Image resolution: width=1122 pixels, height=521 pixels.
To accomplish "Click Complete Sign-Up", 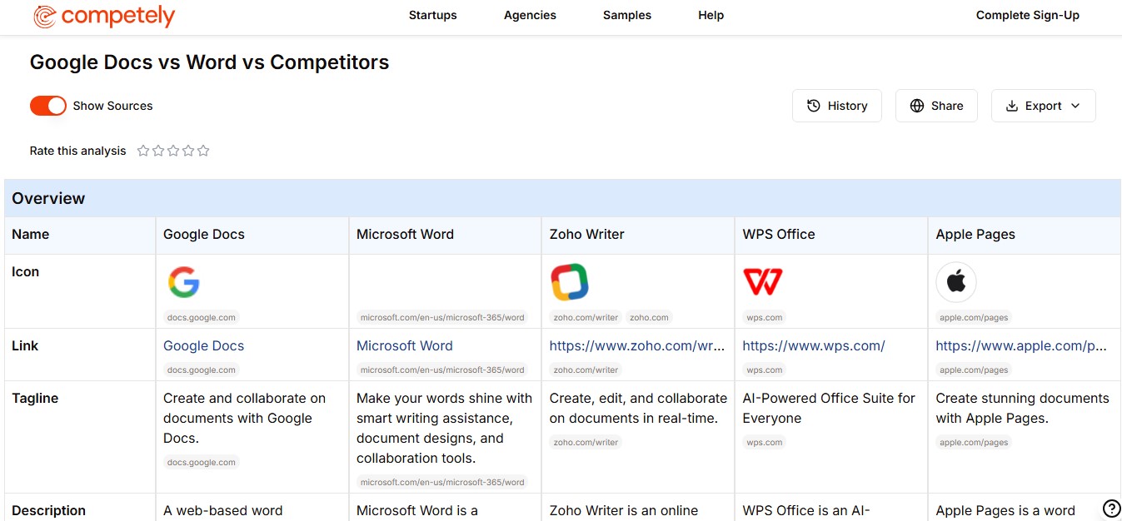I will tap(1027, 15).
